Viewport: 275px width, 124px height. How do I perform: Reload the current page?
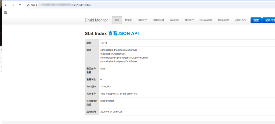point(20,5)
